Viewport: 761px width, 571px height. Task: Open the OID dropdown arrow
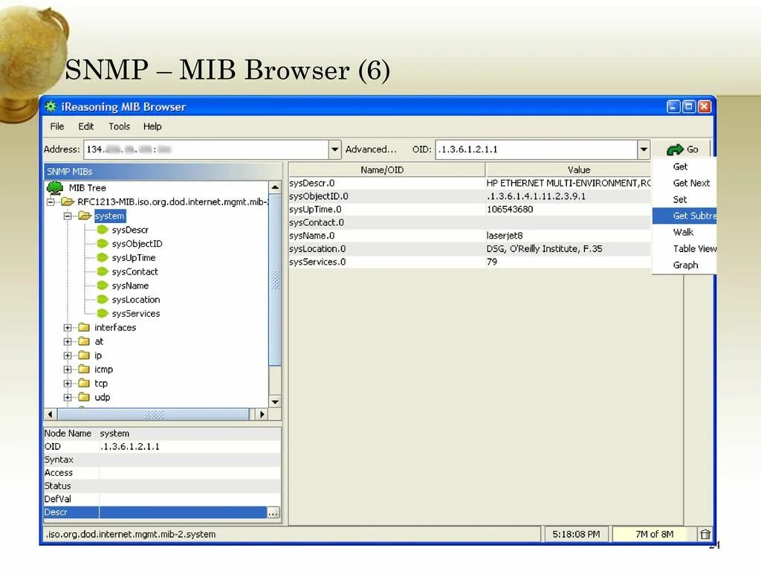644,149
